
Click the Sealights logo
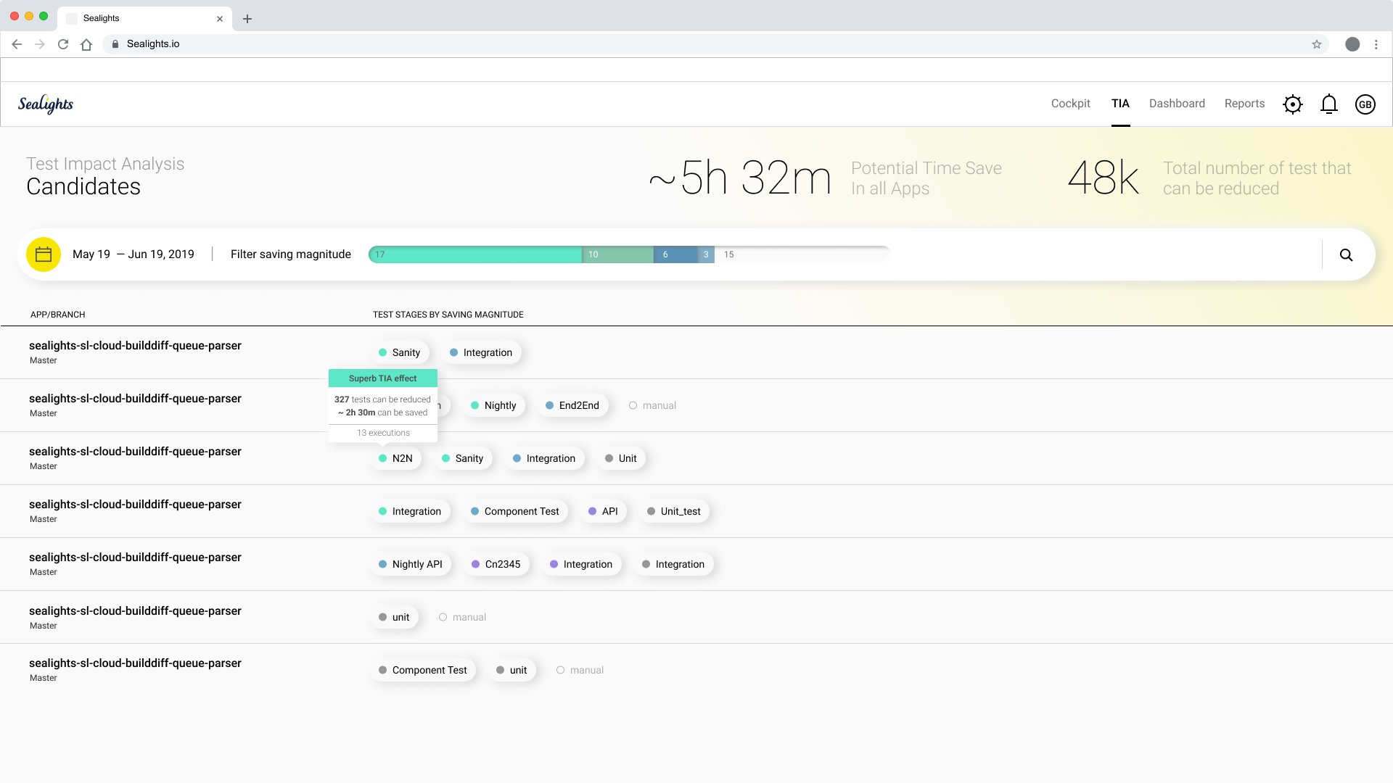click(46, 104)
